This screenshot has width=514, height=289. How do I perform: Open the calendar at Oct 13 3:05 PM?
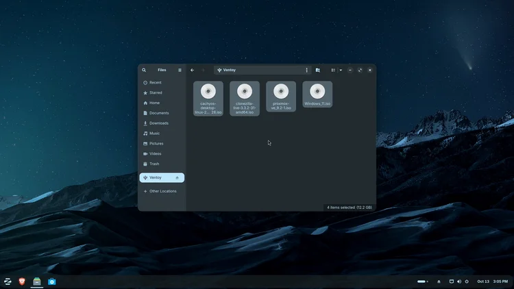pos(492,281)
